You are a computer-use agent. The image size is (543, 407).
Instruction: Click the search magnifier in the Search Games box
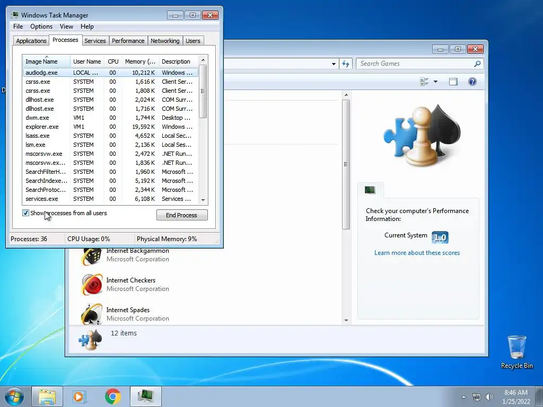(477, 64)
